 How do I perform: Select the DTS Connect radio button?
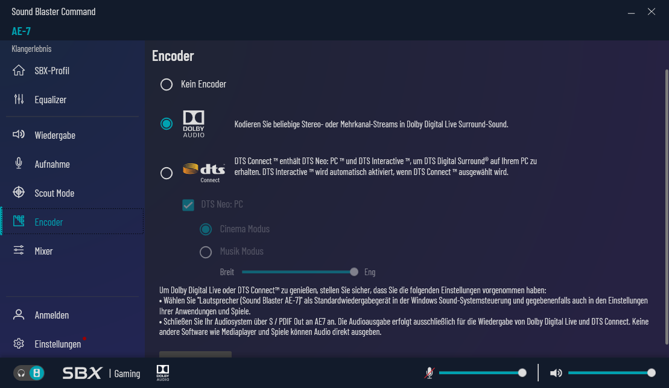[166, 173]
